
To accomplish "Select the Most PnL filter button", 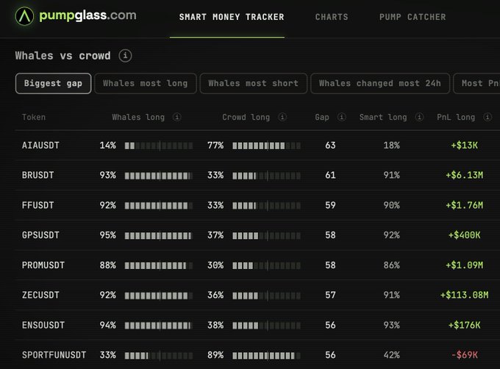I will (x=476, y=84).
